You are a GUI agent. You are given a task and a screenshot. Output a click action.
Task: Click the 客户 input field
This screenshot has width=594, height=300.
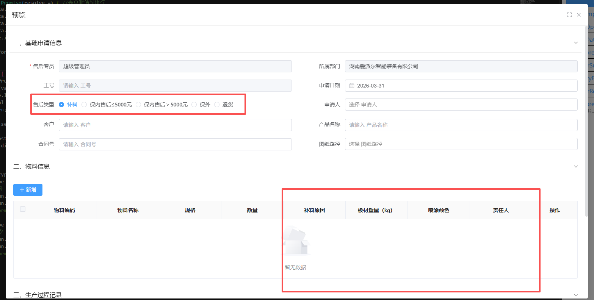pyautogui.click(x=175, y=125)
